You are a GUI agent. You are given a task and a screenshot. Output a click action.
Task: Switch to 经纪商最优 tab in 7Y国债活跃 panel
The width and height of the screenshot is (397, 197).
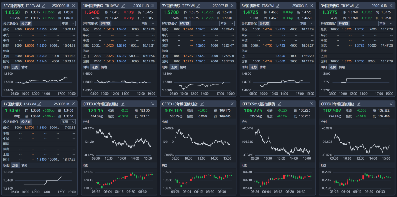pos(169,23)
